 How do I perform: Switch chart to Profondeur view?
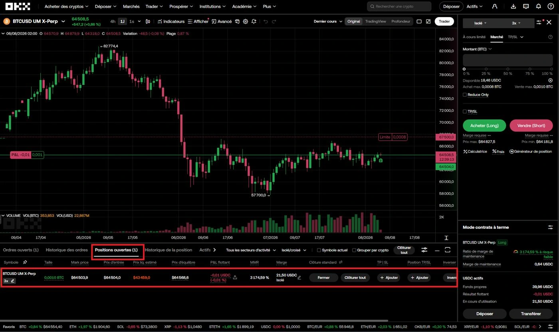(400, 22)
